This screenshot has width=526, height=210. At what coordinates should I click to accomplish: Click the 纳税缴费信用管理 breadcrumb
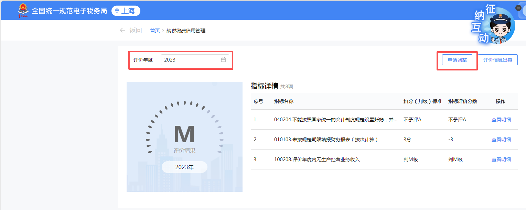point(186,31)
